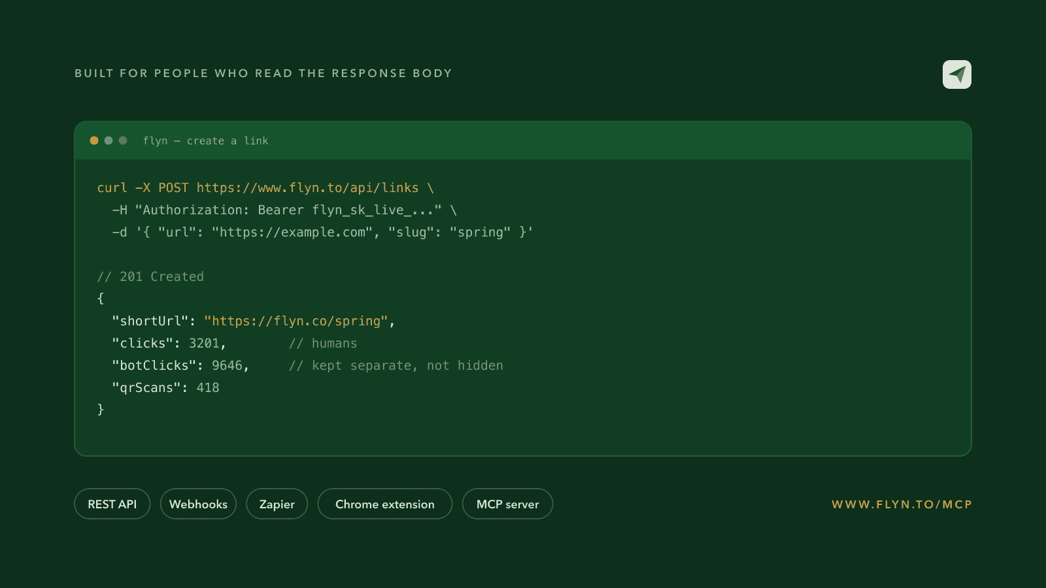1046x588 pixels.
Task: Click the Authorization Bearer header line
Action: coord(284,210)
